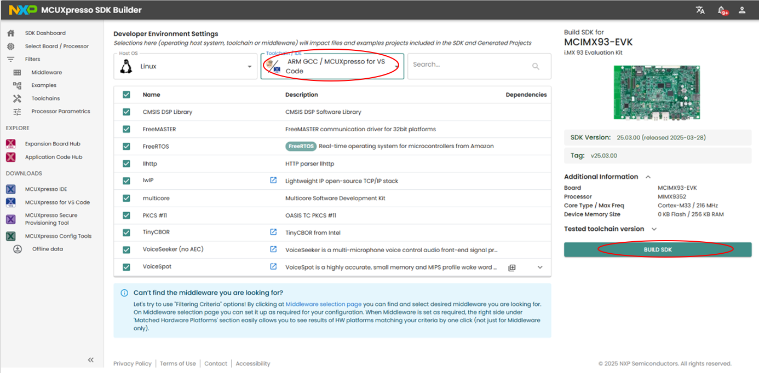This screenshot has height=373, width=759.
Task: Click the Examples icon in sidebar
Action: 17,85
